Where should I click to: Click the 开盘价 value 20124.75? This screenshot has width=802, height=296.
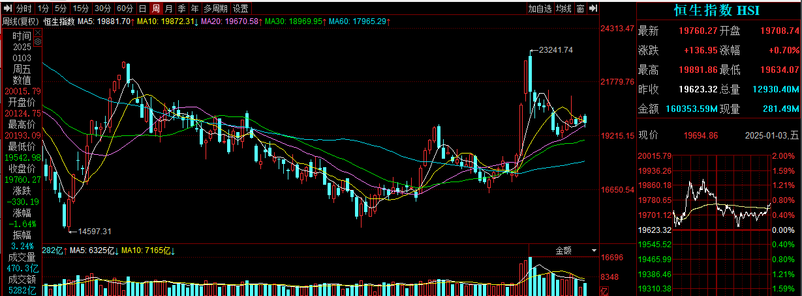coord(22,113)
